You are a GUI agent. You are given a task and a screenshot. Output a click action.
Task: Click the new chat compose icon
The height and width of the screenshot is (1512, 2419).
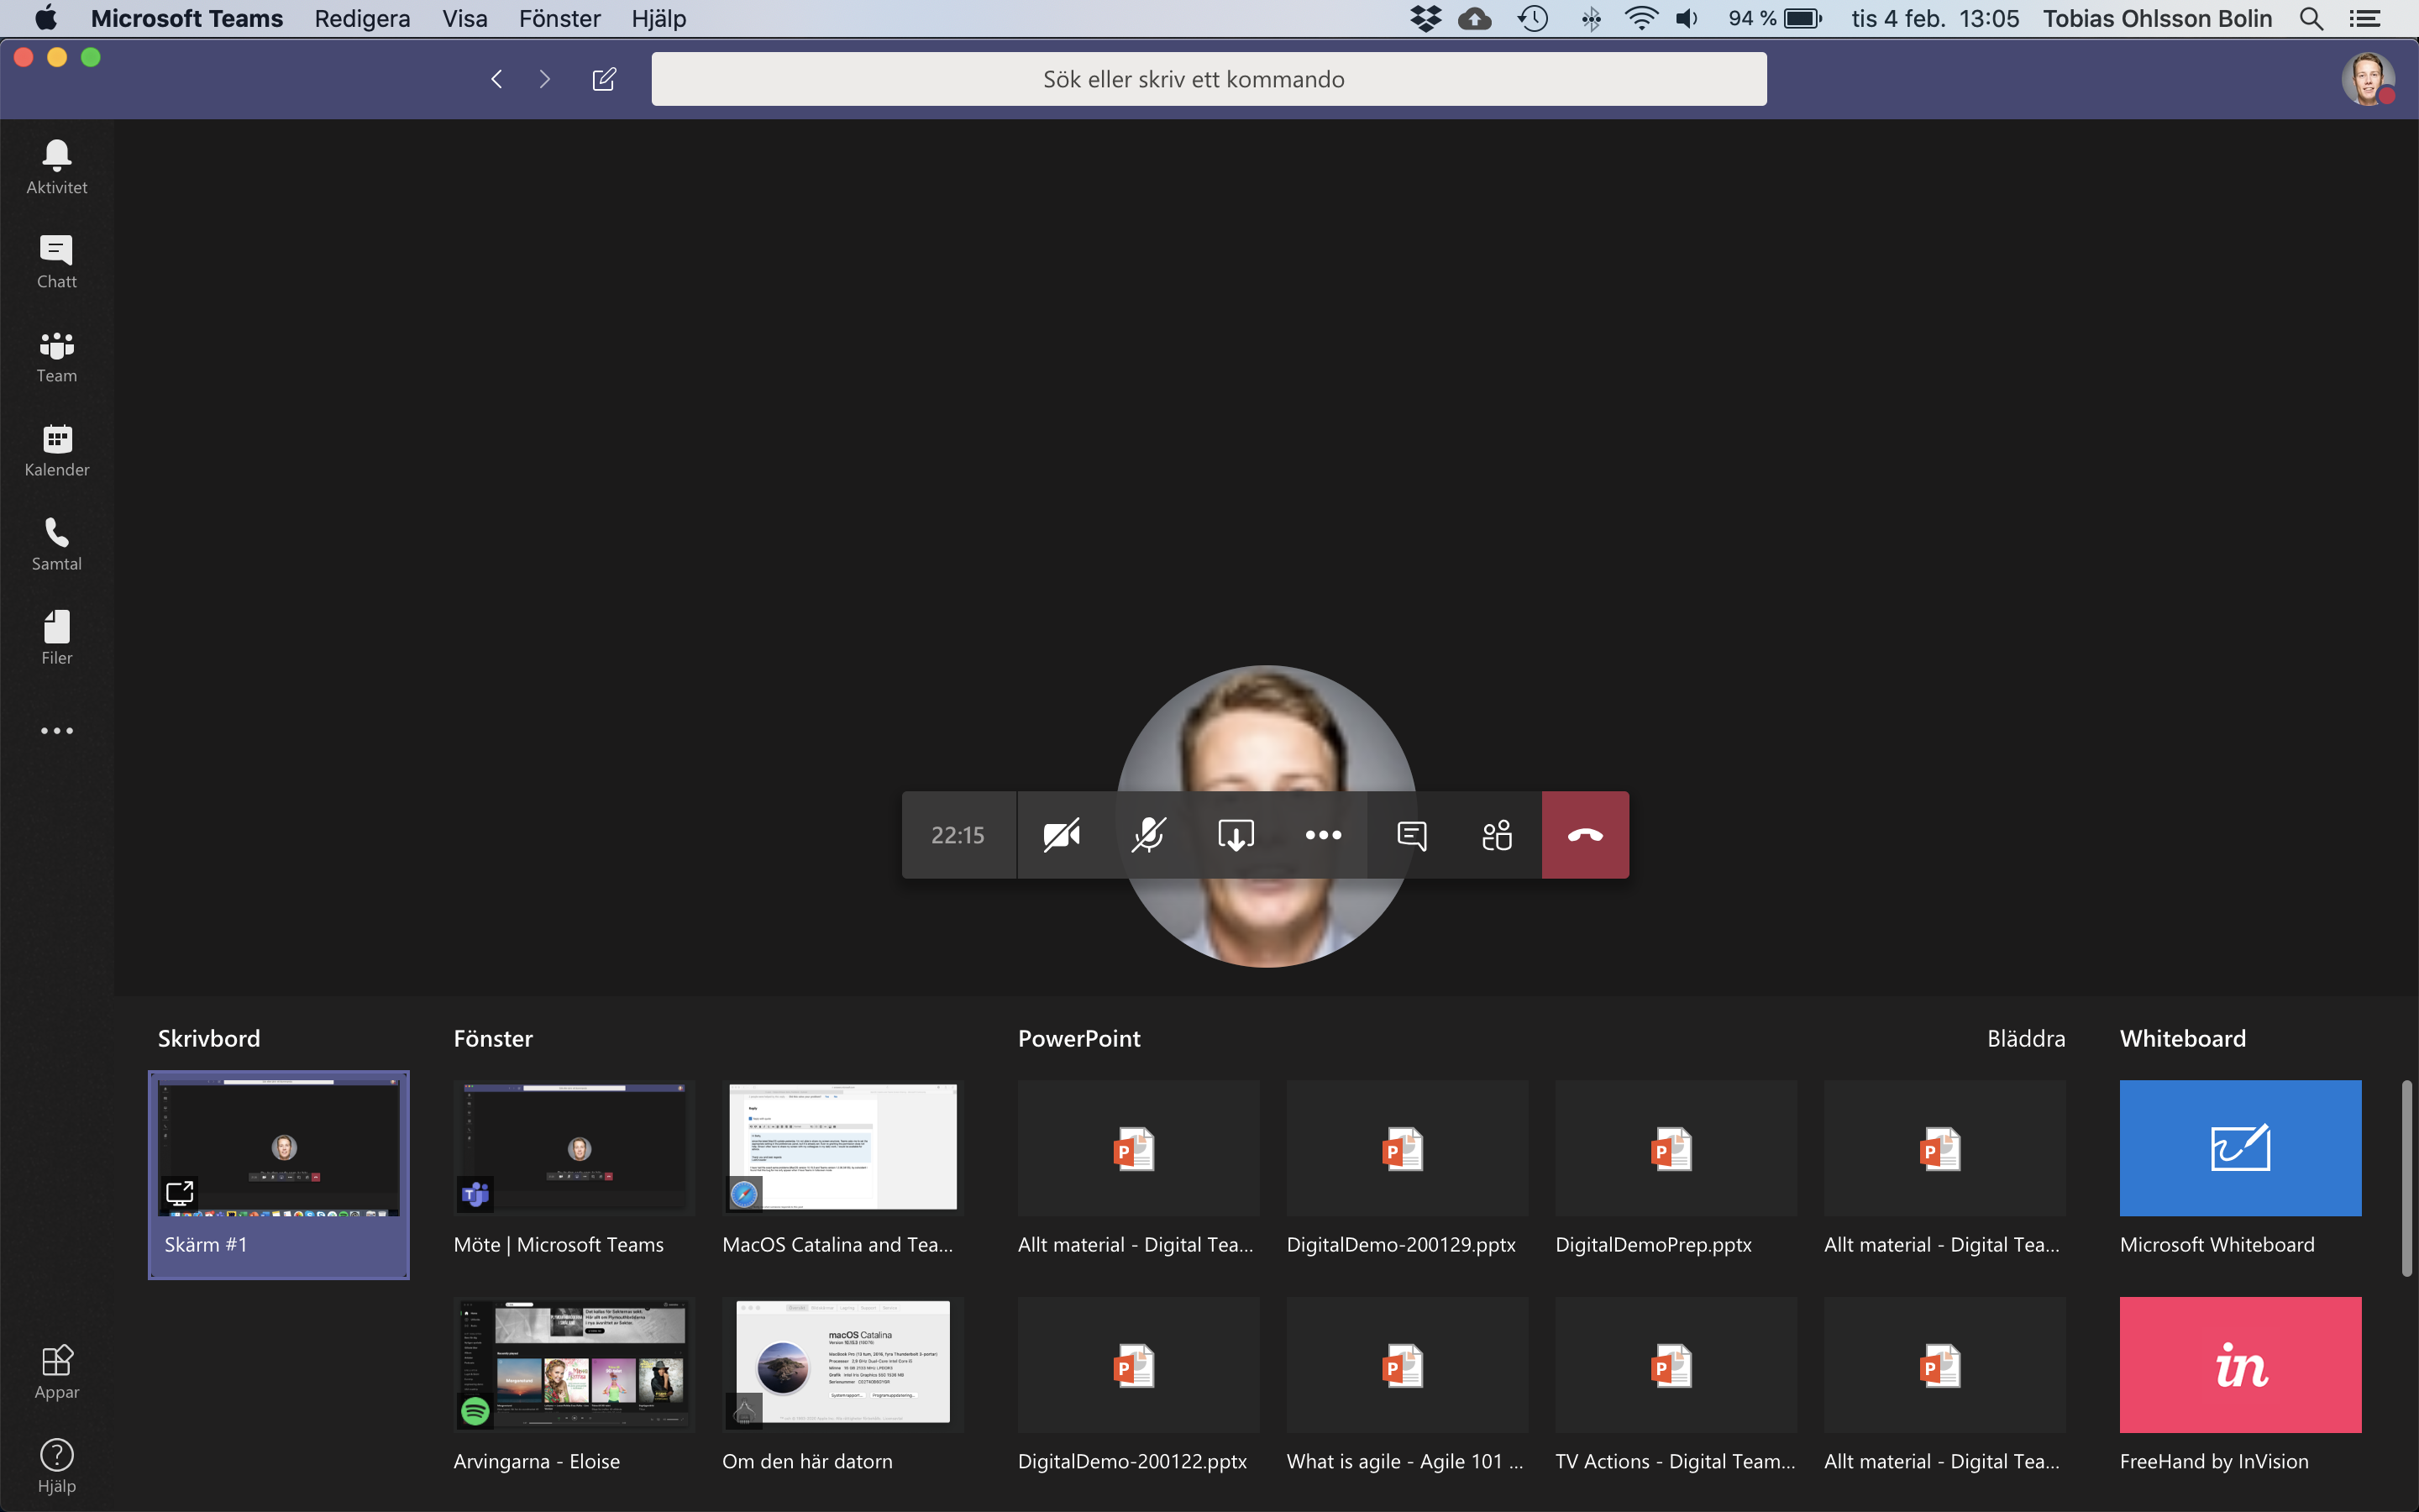pos(604,79)
